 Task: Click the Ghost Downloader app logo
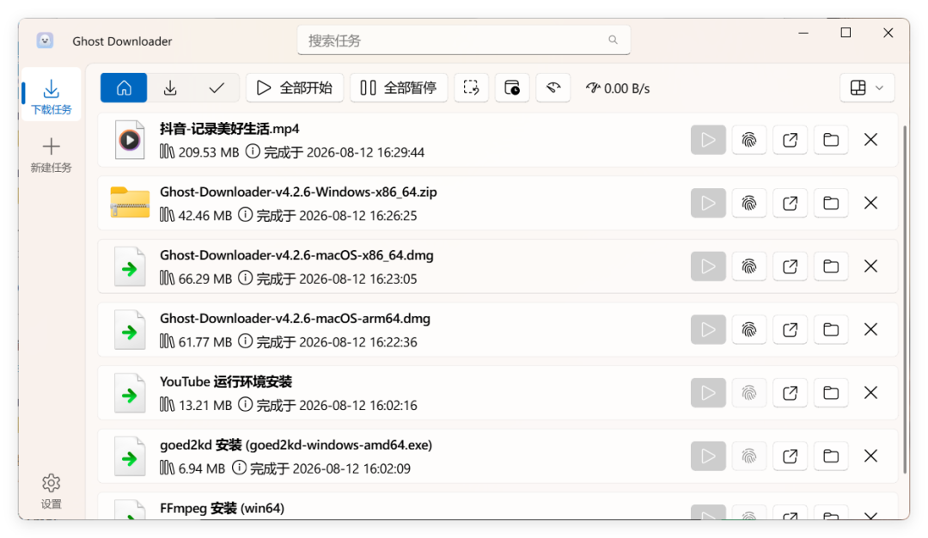pyautogui.click(x=45, y=40)
